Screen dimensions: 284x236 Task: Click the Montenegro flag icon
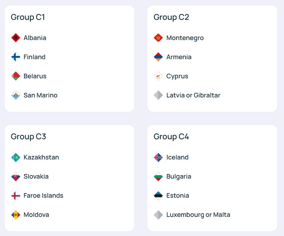(158, 38)
